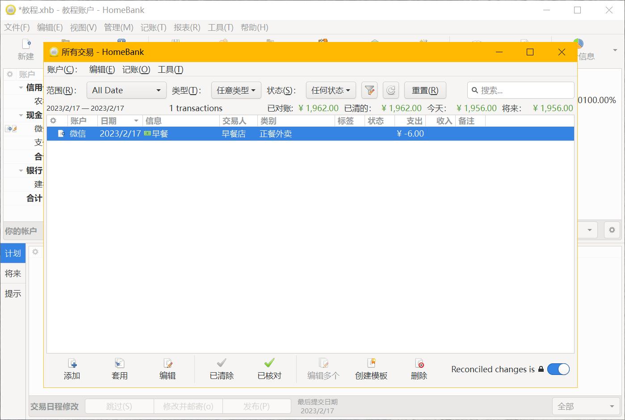The height and width of the screenshot is (420, 625).
Task: Open the 任何状态 status dropdown
Action: (x=331, y=90)
